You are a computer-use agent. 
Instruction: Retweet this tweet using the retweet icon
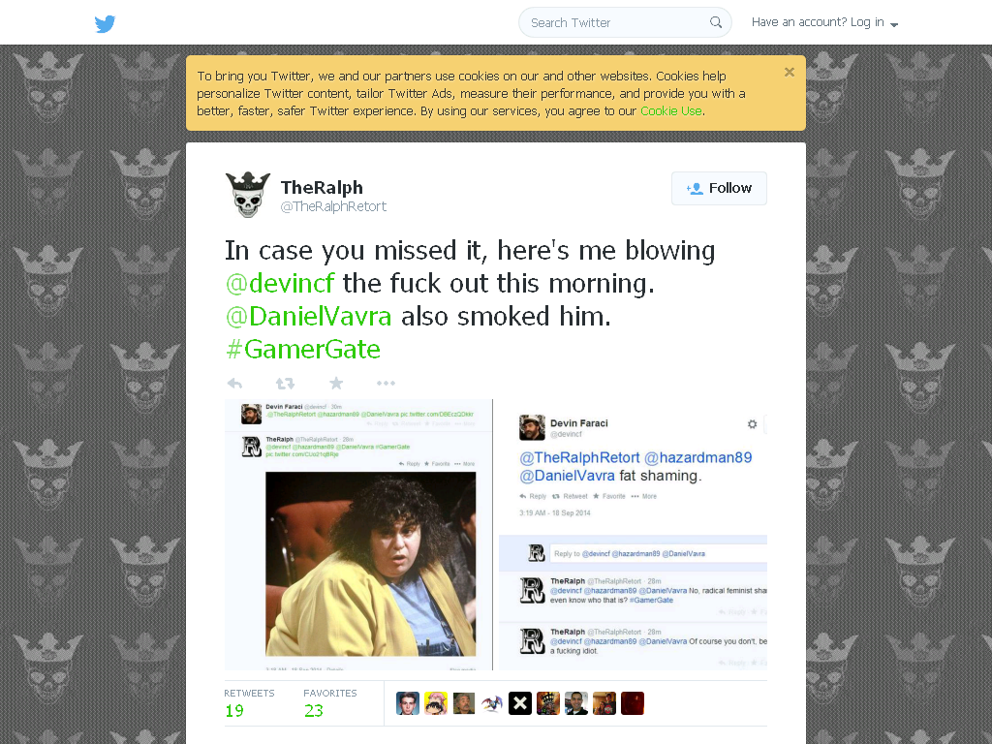tap(286, 384)
